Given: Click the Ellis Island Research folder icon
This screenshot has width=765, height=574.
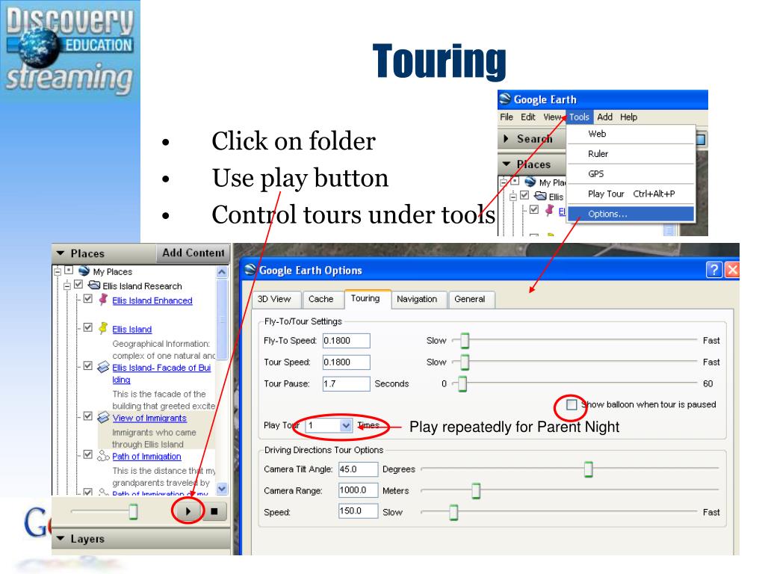Looking at the screenshot, I should [x=94, y=285].
